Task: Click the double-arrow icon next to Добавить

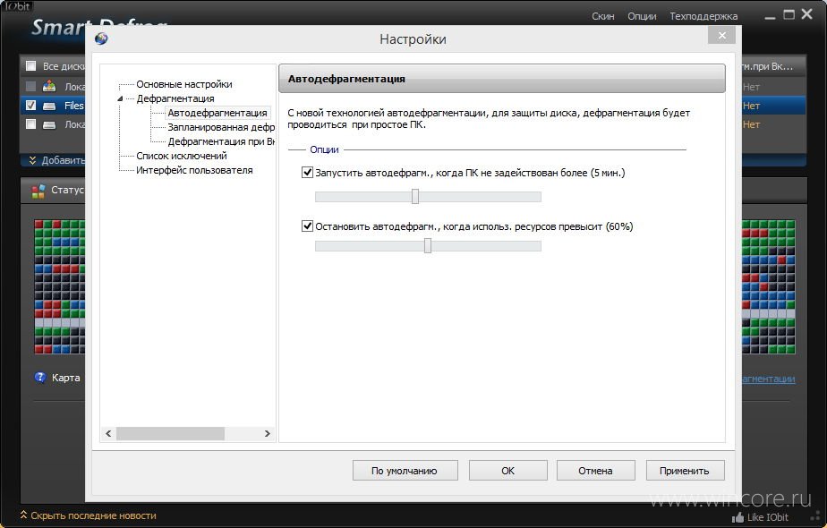Action: [33, 160]
